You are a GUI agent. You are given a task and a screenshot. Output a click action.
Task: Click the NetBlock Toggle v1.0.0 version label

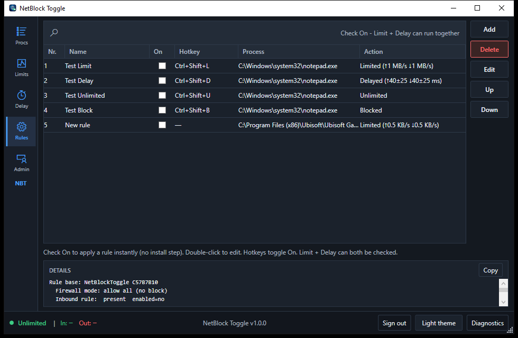tap(235, 323)
